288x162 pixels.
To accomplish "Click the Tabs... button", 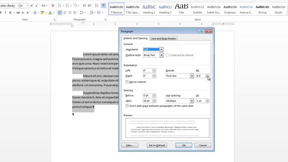I will coord(130,145).
